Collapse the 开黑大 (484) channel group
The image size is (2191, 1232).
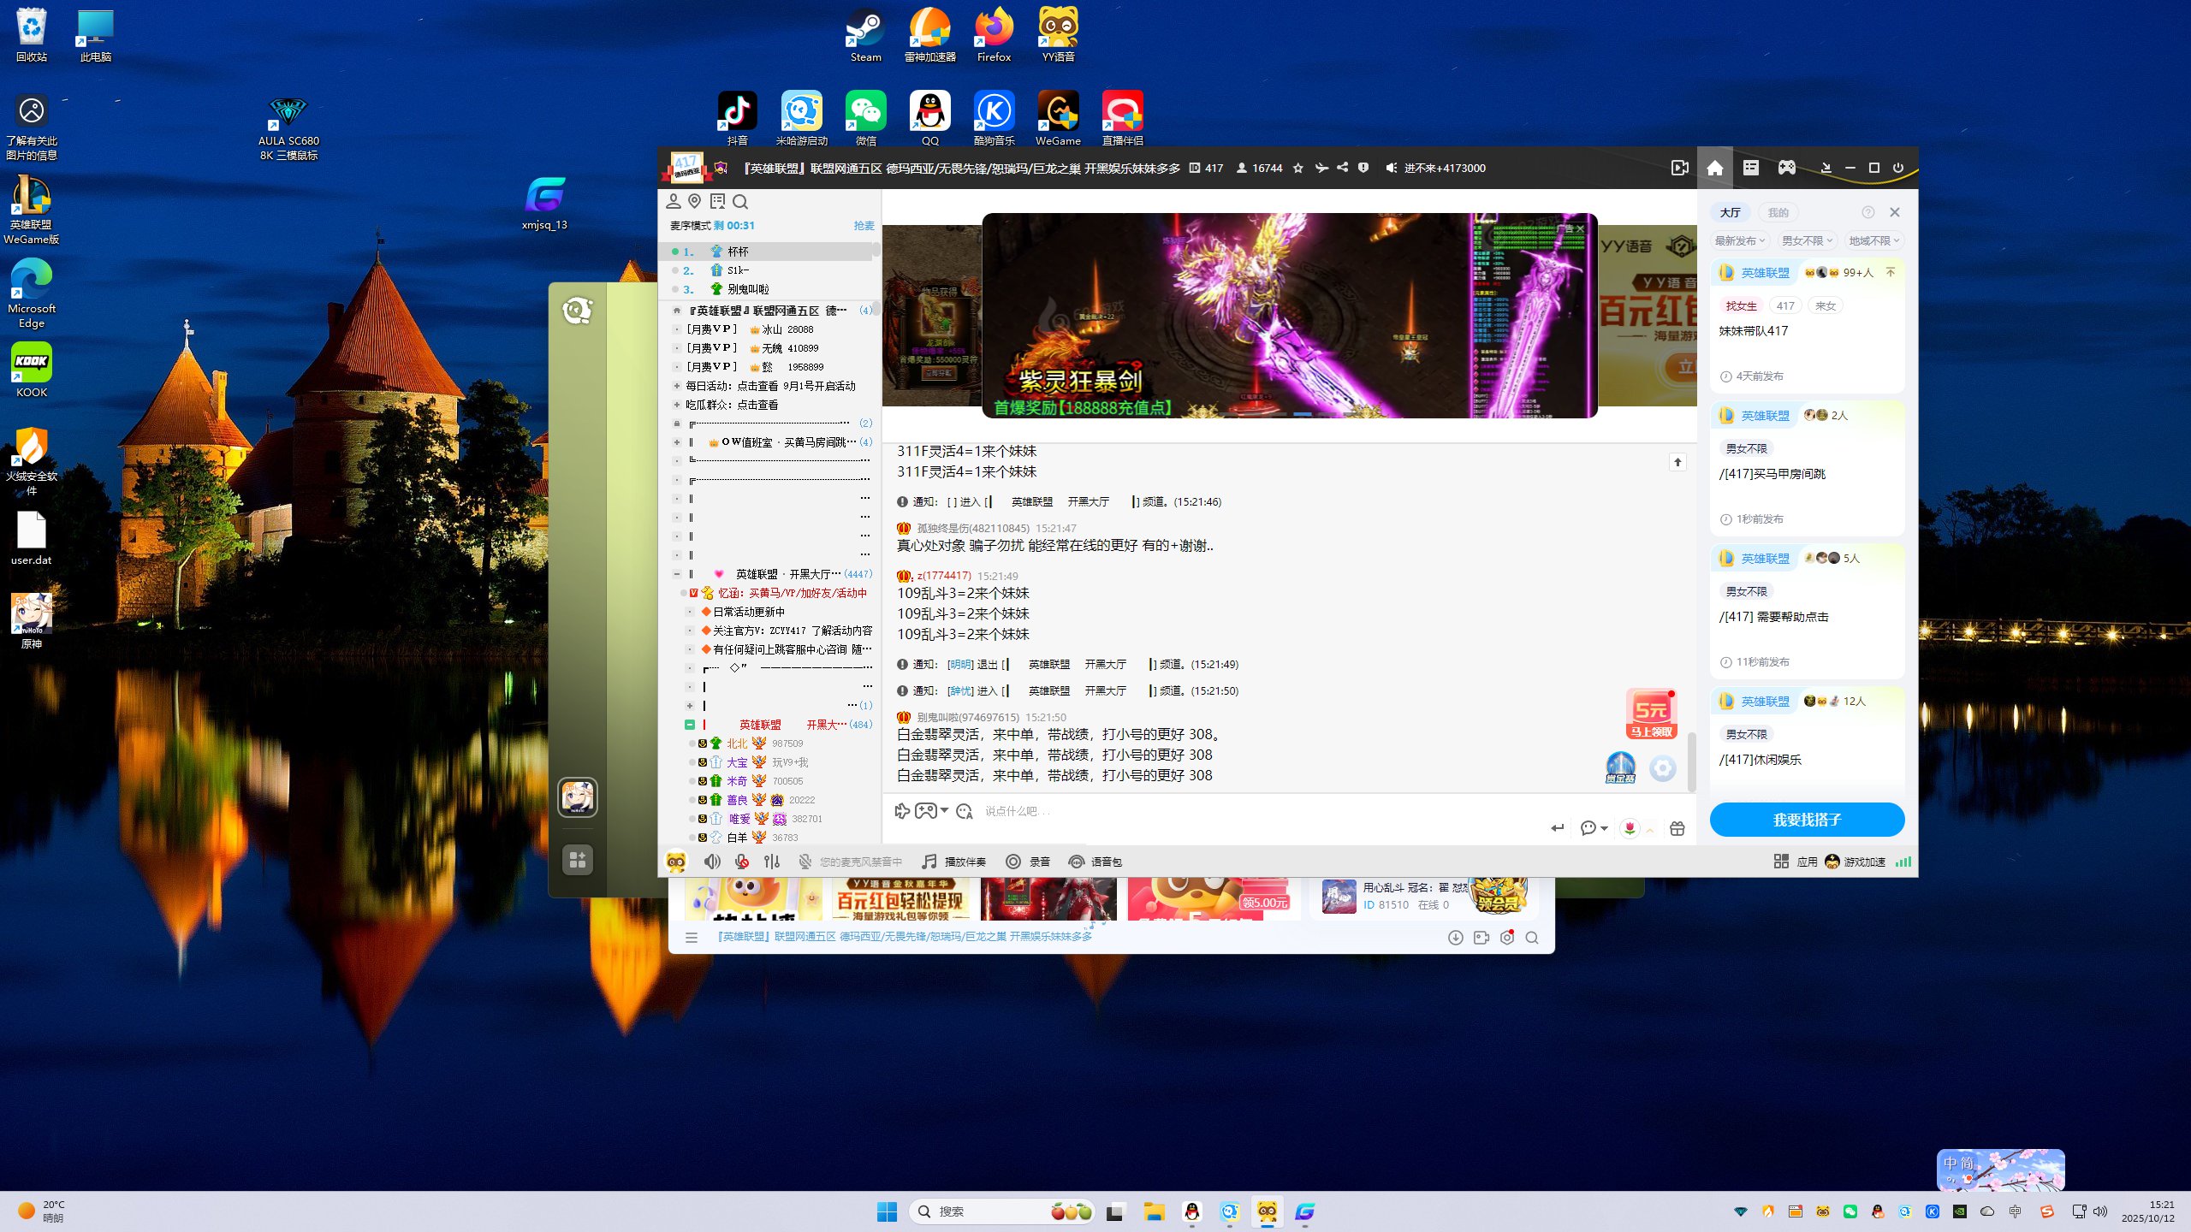click(690, 725)
